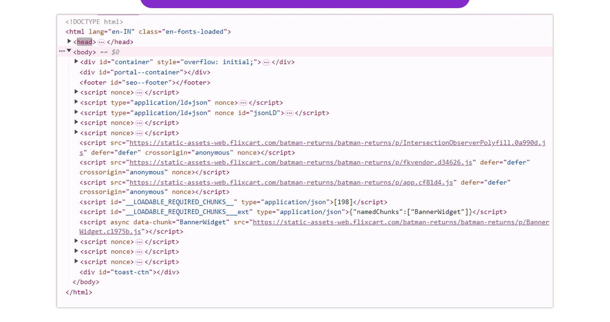Expand the div with id container
Viewport: 610px width, 322px height.
[x=76, y=61]
